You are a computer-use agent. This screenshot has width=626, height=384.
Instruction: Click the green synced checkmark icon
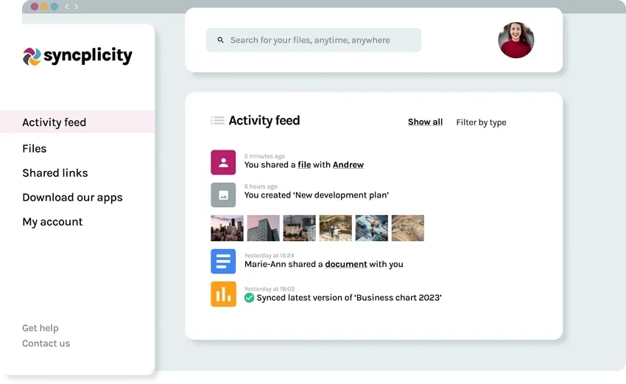coord(249,298)
